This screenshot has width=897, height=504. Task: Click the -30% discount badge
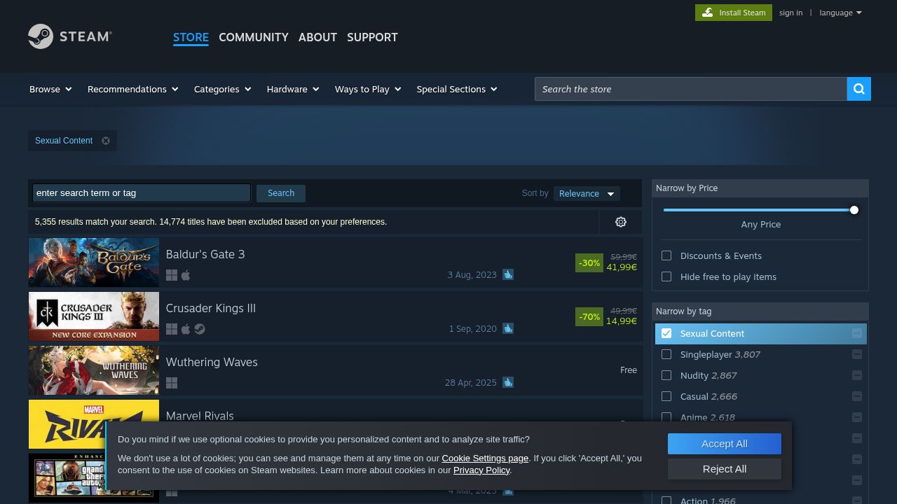589,262
